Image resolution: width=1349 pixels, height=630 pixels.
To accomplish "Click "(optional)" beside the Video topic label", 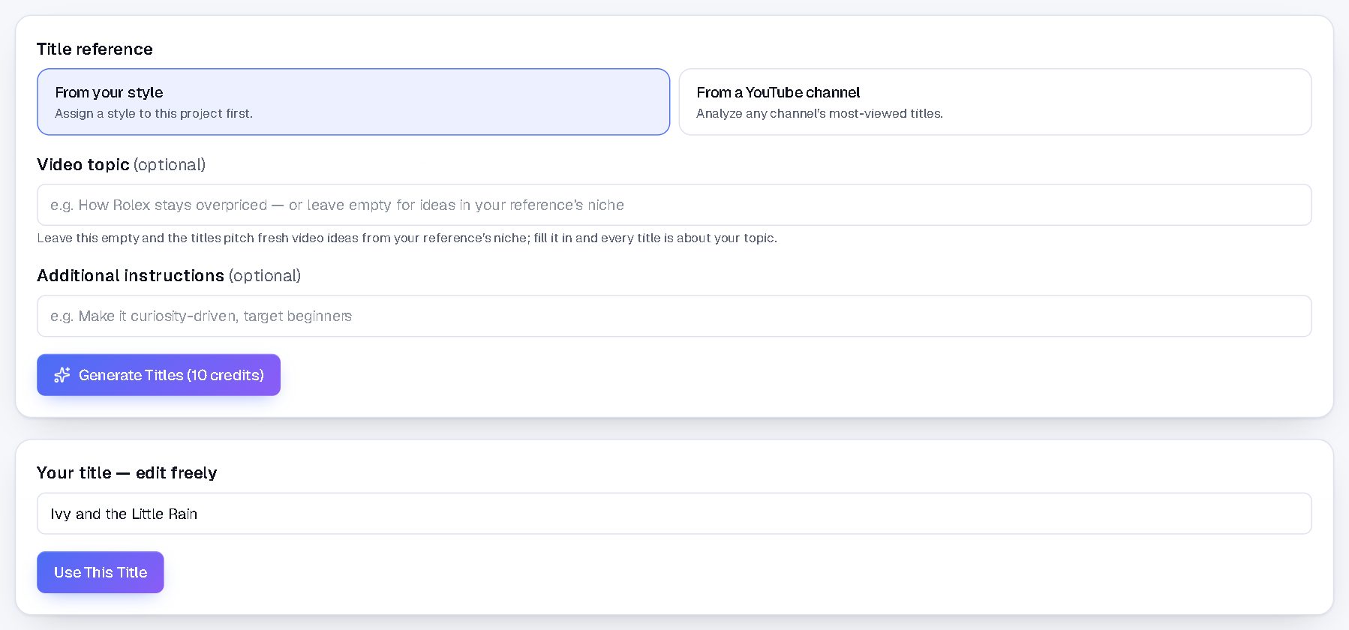I will [x=170, y=165].
